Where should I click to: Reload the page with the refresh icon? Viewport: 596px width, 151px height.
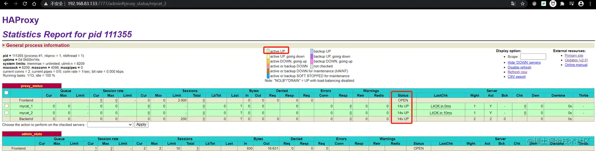tap(25, 4)
